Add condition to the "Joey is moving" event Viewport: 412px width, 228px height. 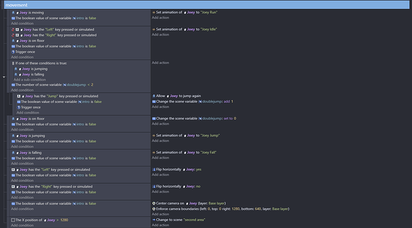(22, 23)
